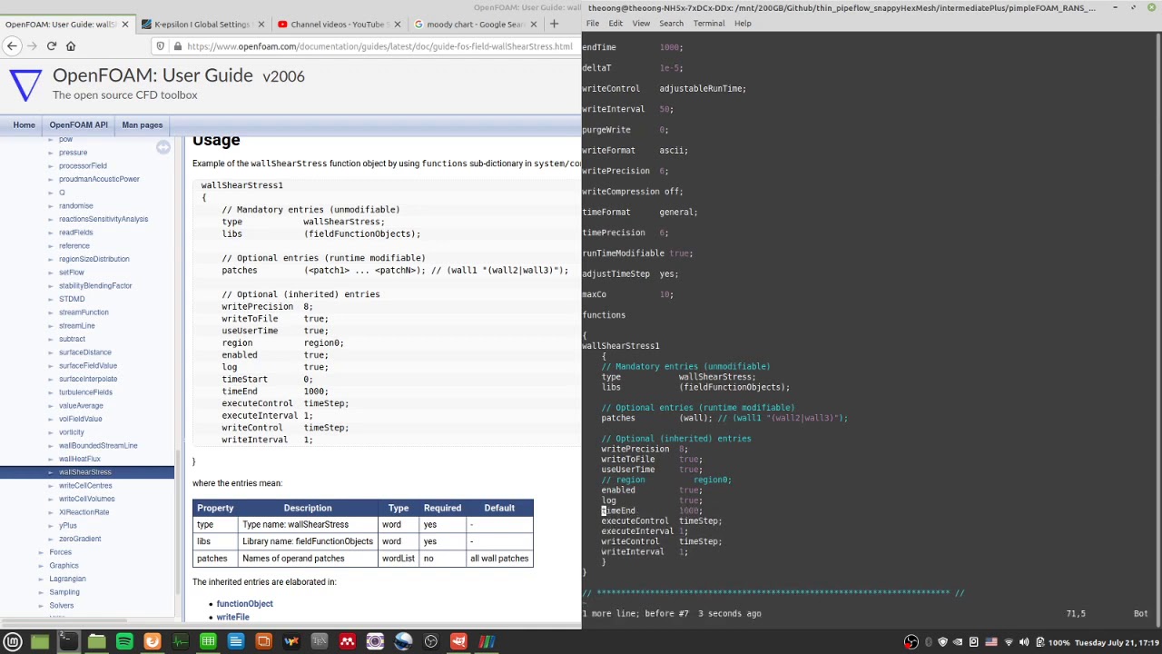Open the blue document writer app in taskbar

pyautogui.click(x=236, y=642)
